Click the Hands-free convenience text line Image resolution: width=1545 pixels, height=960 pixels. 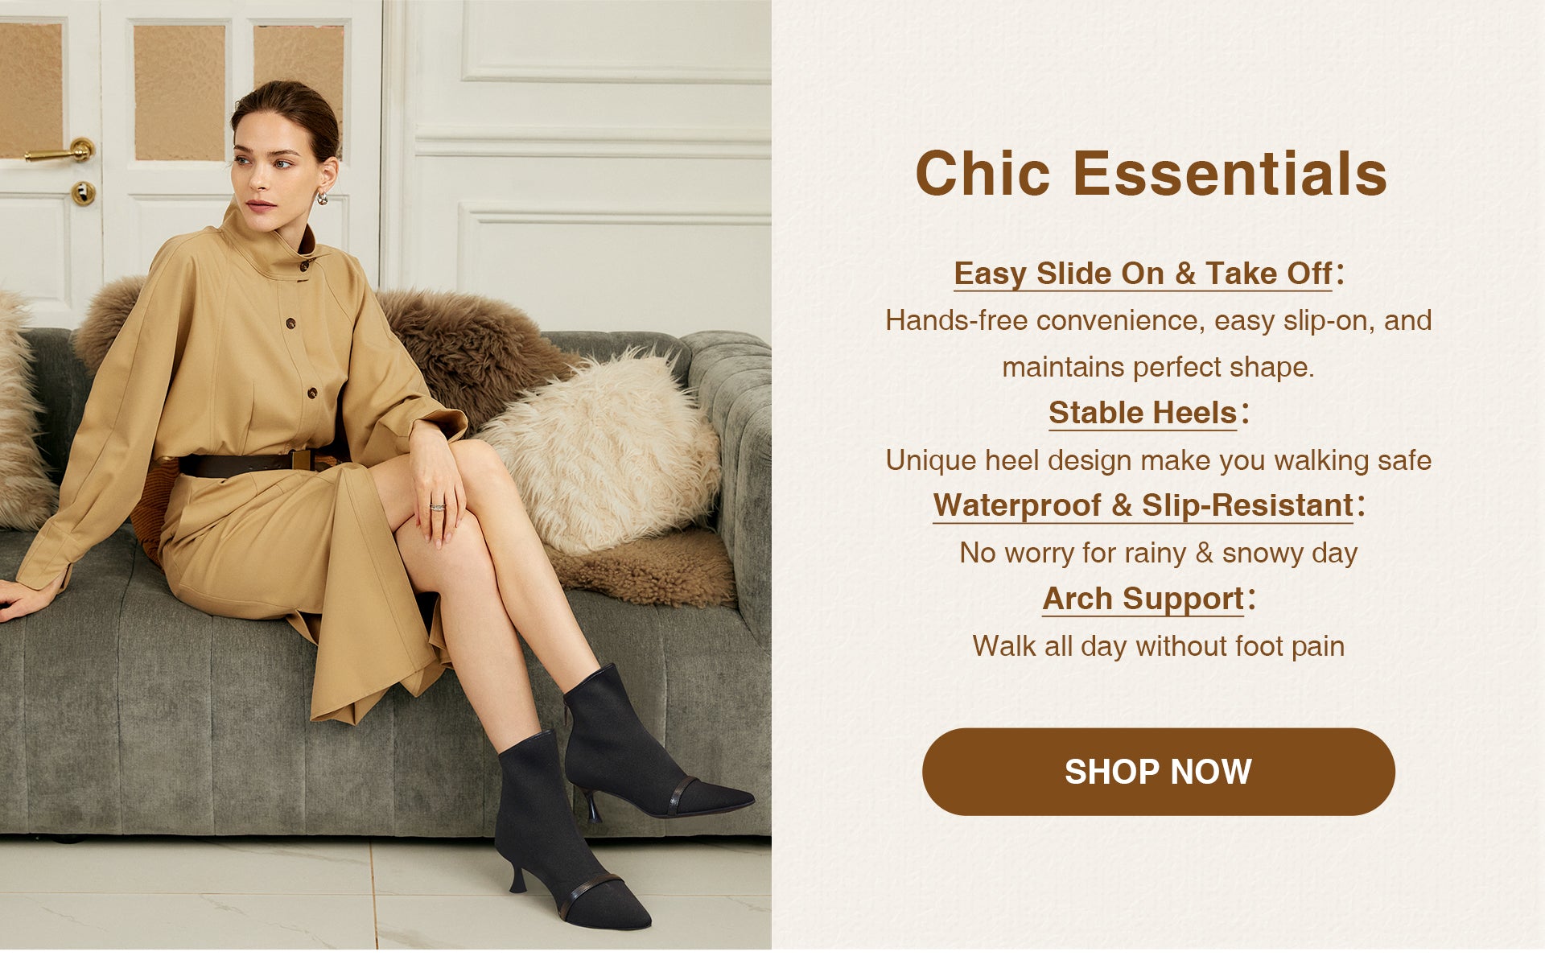(1159, 320)
